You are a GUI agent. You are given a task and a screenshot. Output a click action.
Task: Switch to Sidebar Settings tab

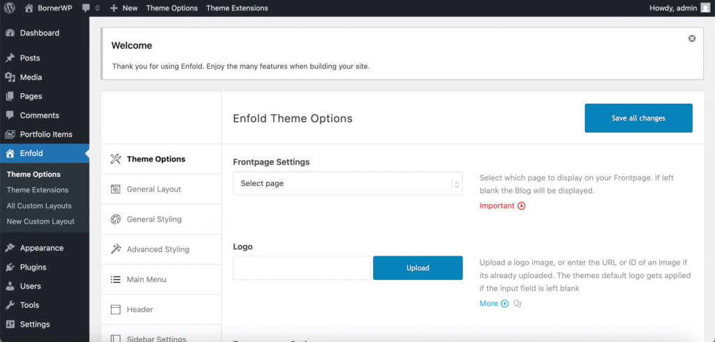[x=161, y=334]
